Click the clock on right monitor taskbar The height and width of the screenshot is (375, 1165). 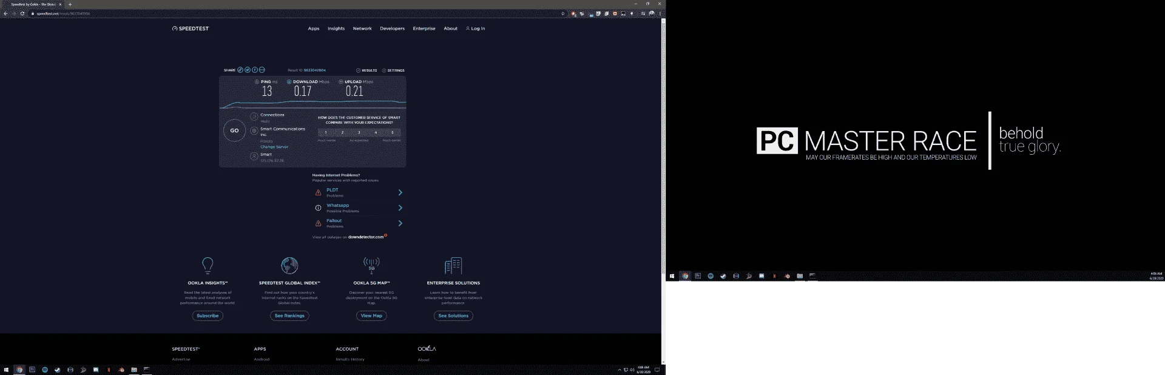coord(1156,276)
